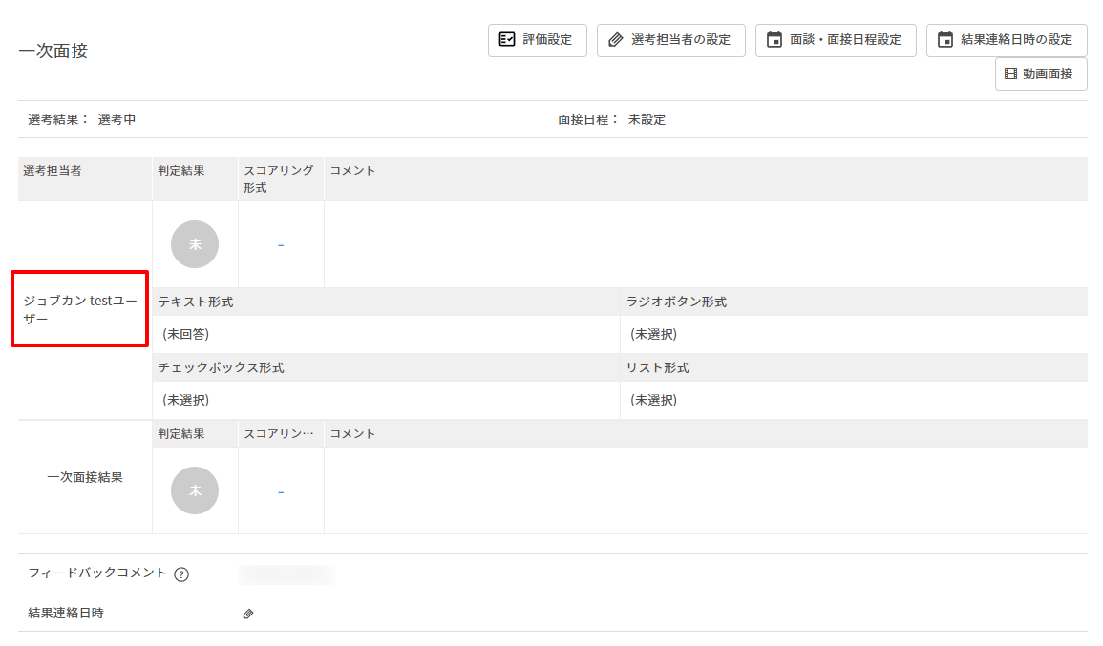This screenshot has height=646, width=1103.
Task: Click (未回答) under テキスト形式
Action: click(186, 334)
